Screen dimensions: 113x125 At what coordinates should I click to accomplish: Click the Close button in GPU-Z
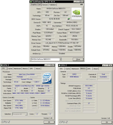pos(78,59)
